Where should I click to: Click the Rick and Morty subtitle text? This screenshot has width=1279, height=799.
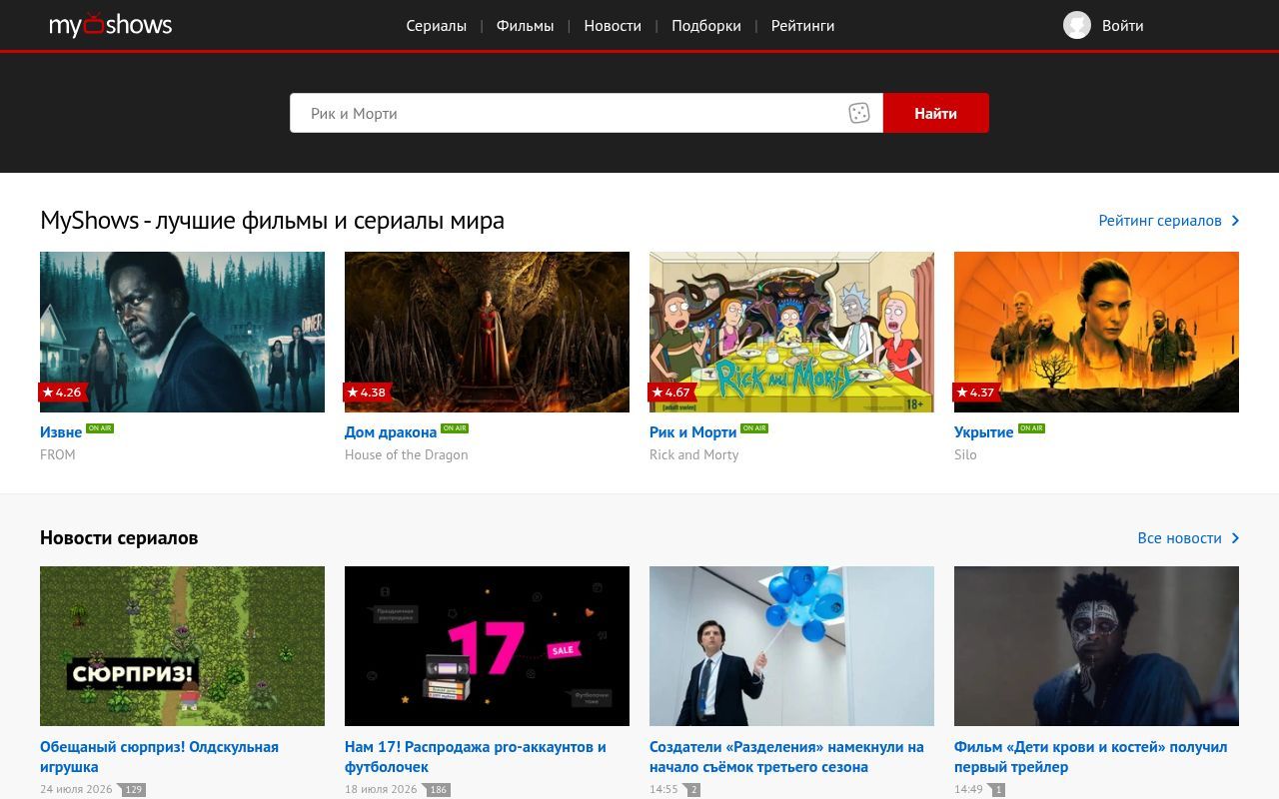click(694, 454)
